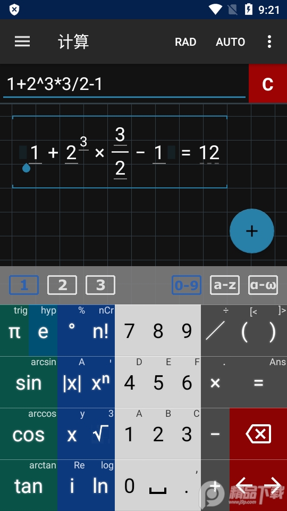Move cursor left with the left arrow key
The image size is (287, 511).
244,485
